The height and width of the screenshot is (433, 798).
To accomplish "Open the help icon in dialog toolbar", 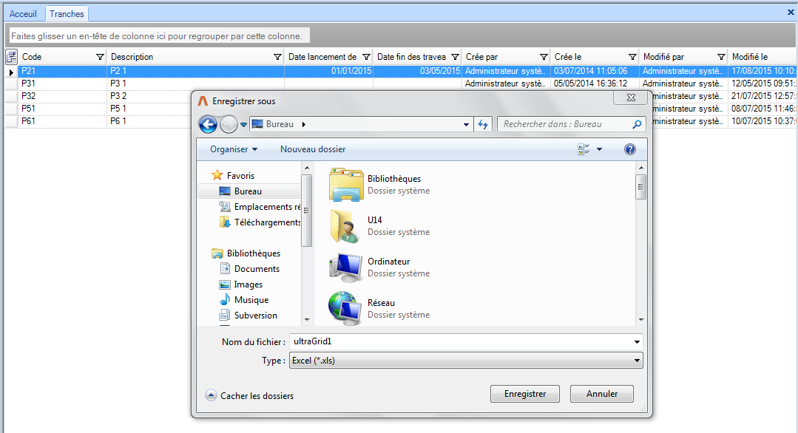I will click(x=629, y=149).
